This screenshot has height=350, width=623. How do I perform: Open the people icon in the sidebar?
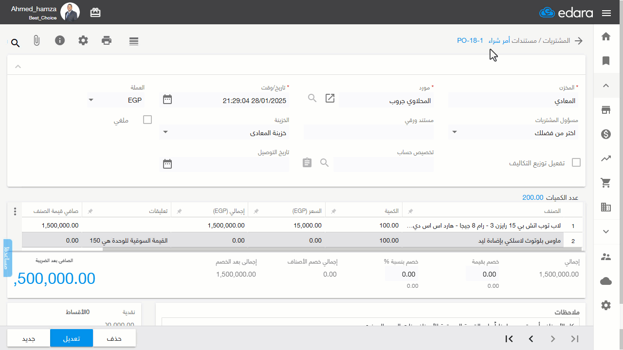pos(606,257)
